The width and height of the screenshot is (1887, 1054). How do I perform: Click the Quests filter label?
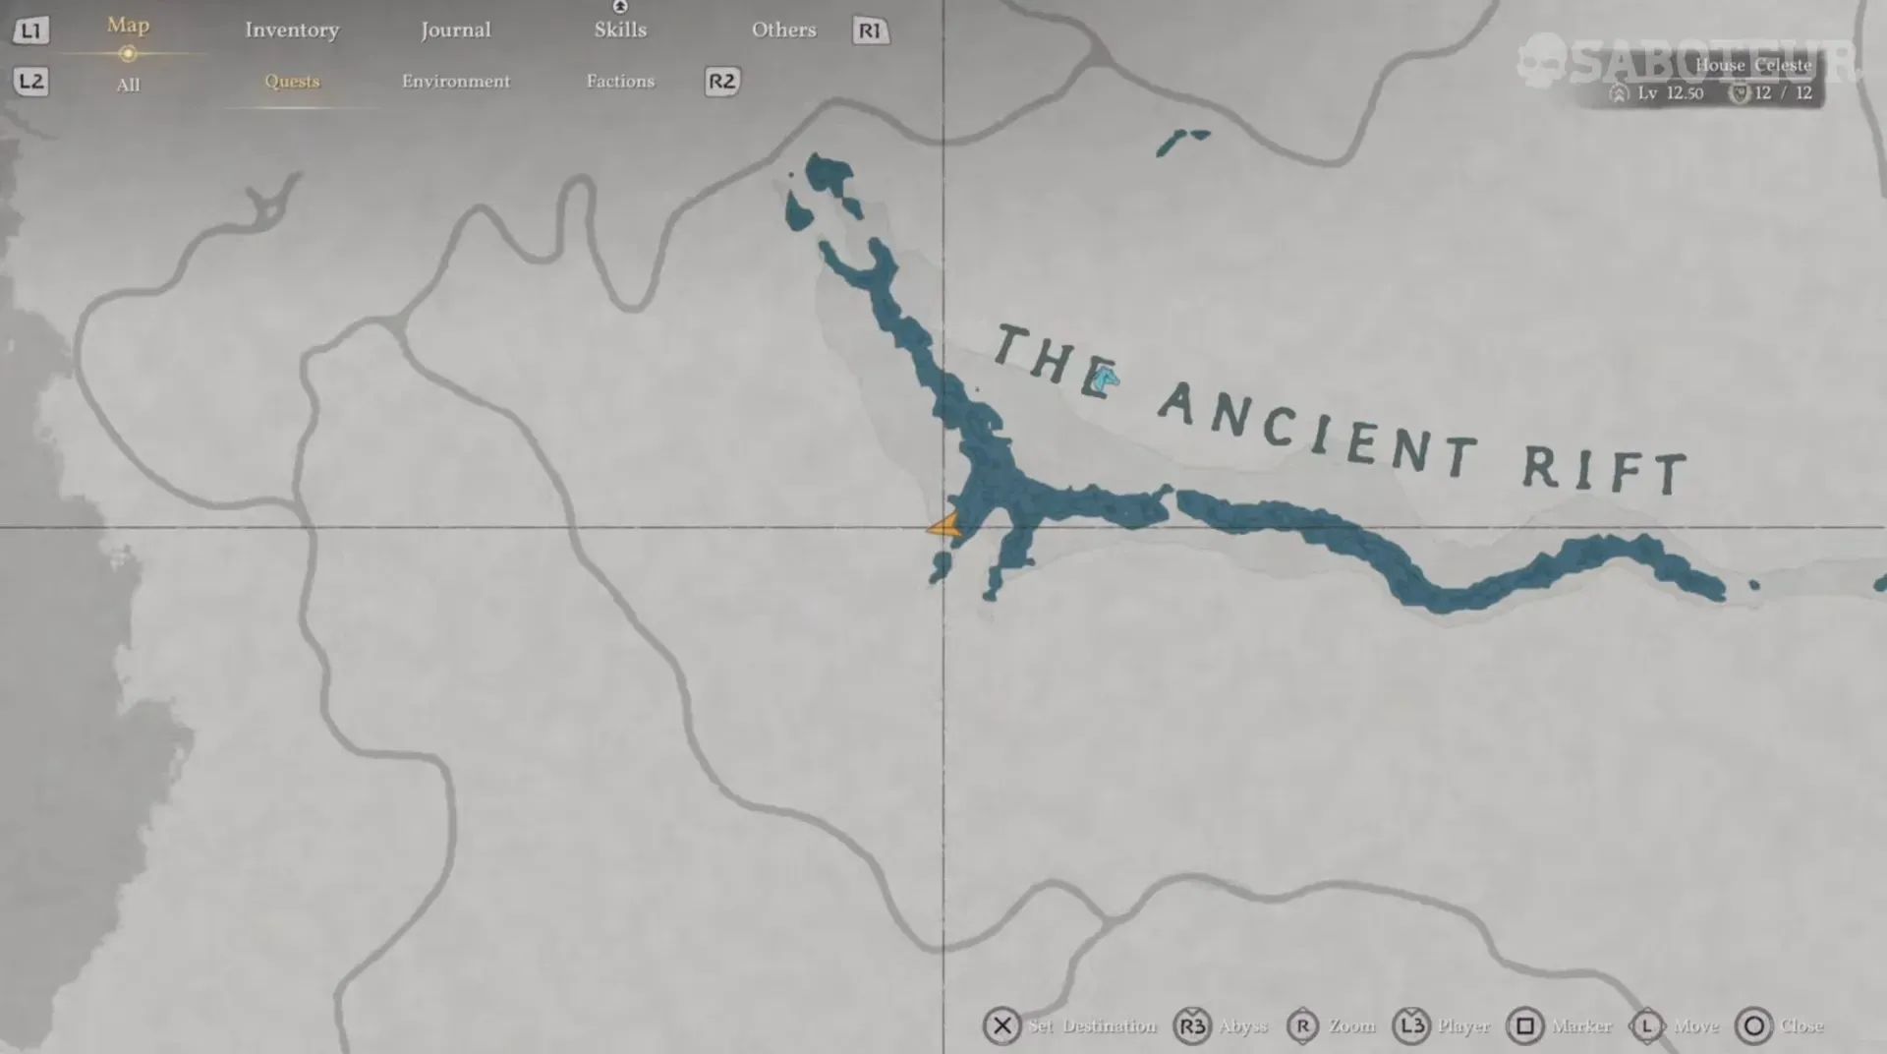[292, 81]
